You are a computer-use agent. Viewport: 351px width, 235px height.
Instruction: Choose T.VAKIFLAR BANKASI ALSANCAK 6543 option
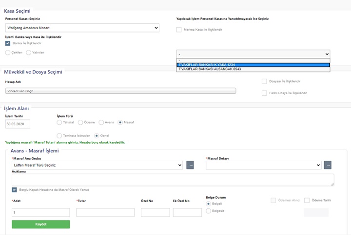[x=253, y=69]
